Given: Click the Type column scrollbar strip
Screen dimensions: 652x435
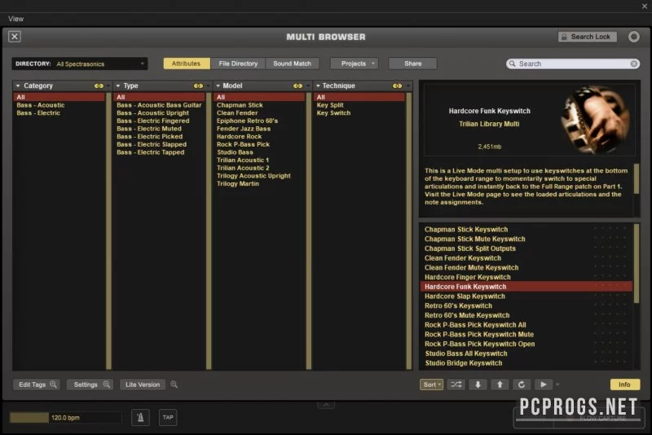Looking at the screenshot, I should click(x=209, y=231).
